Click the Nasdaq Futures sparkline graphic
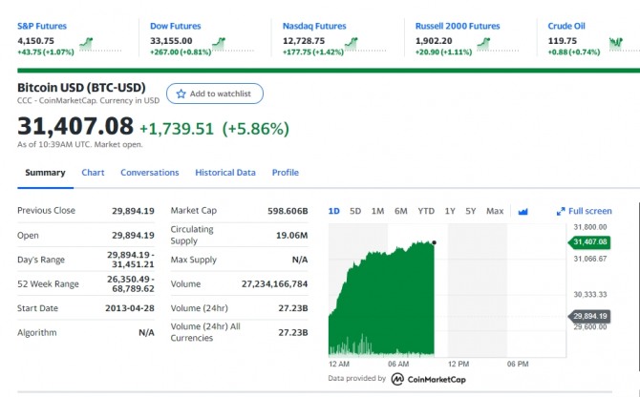 365,44
